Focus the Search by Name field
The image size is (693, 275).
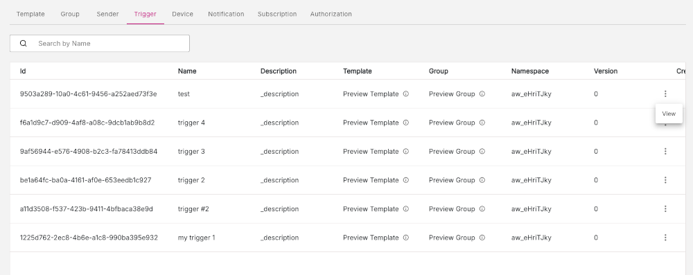(100, 44)
